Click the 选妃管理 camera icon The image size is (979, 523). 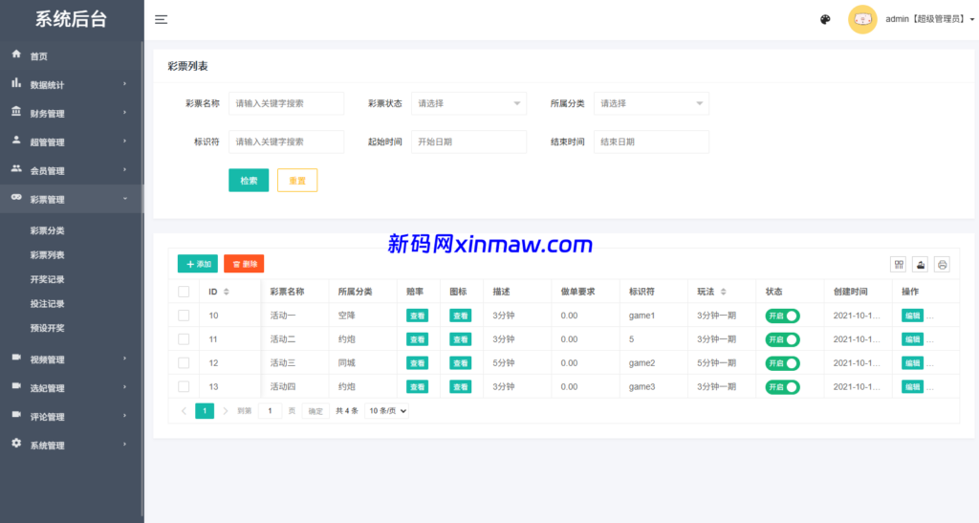tap(16, 386)
